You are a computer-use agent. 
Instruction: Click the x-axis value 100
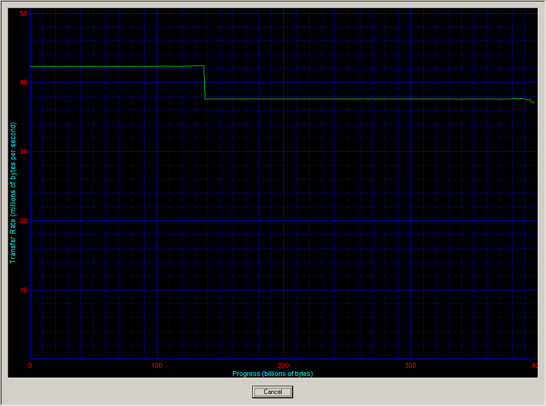pos(157,365)
